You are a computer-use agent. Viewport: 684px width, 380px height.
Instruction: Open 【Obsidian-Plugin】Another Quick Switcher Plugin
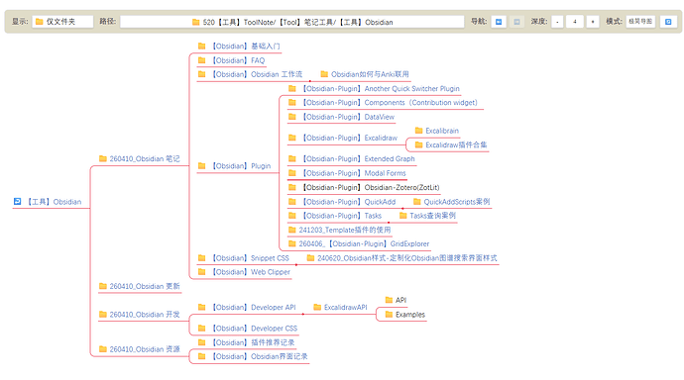[379, 88]
